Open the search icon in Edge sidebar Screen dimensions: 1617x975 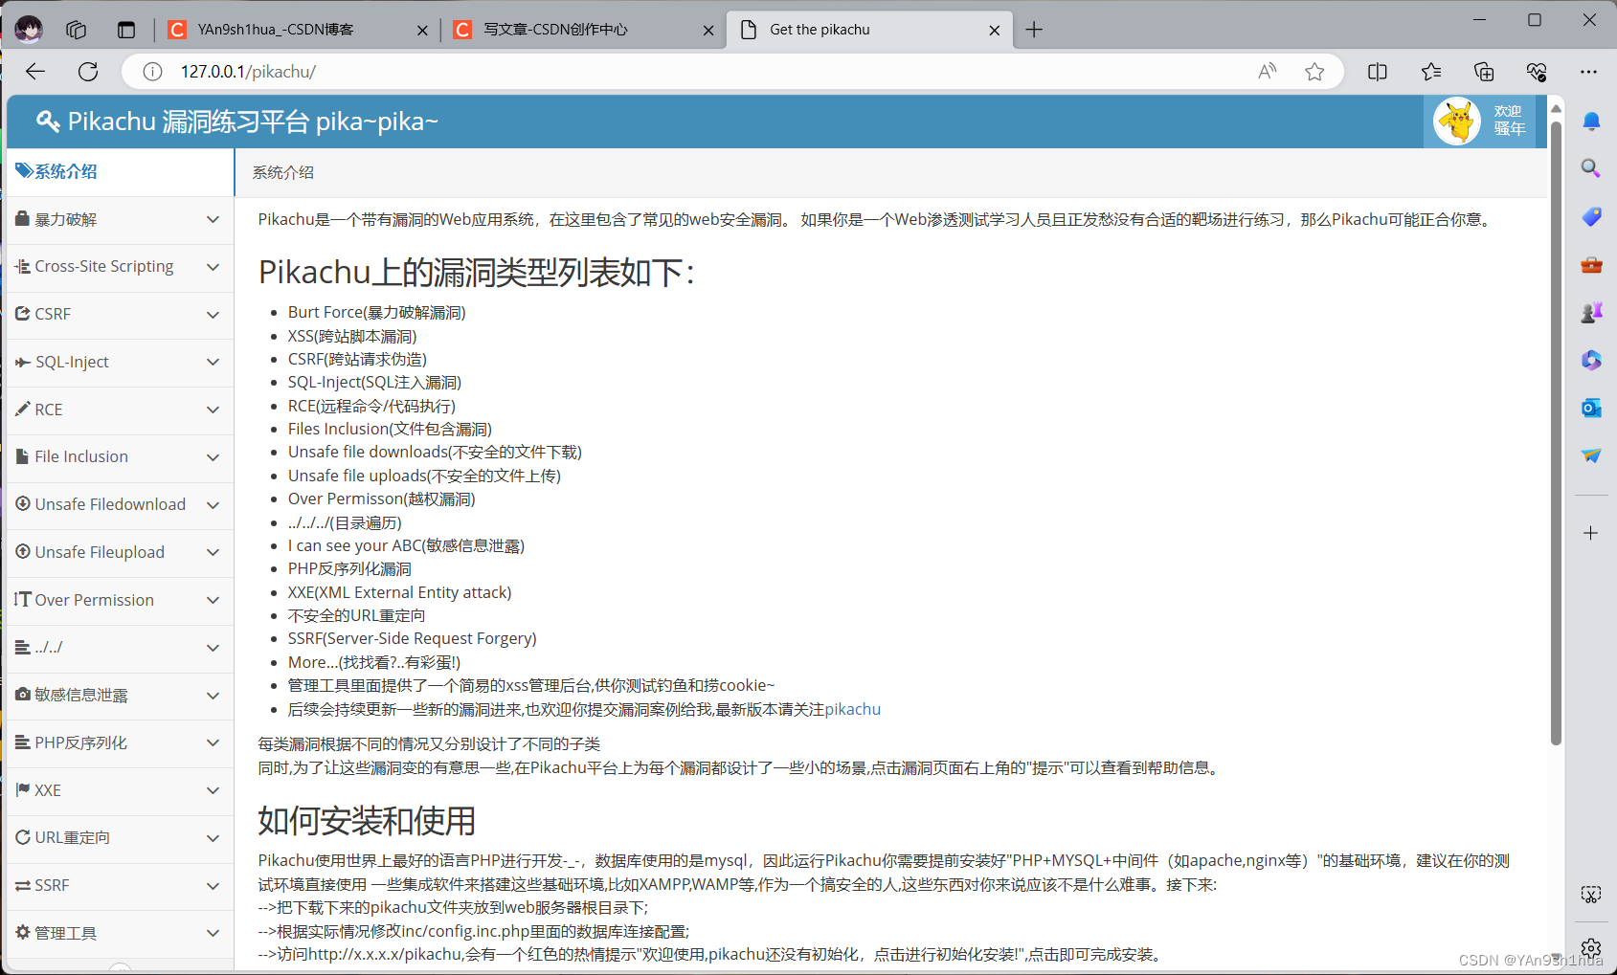point(1591,168)
